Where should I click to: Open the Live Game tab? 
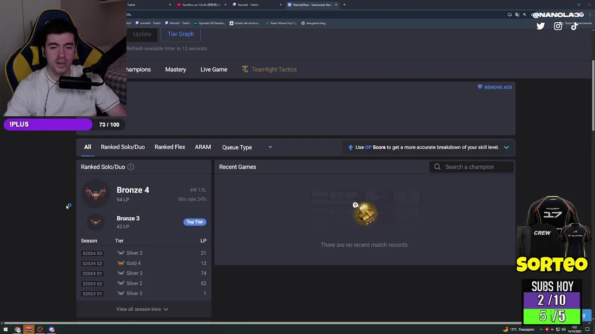tap(214, 70)
